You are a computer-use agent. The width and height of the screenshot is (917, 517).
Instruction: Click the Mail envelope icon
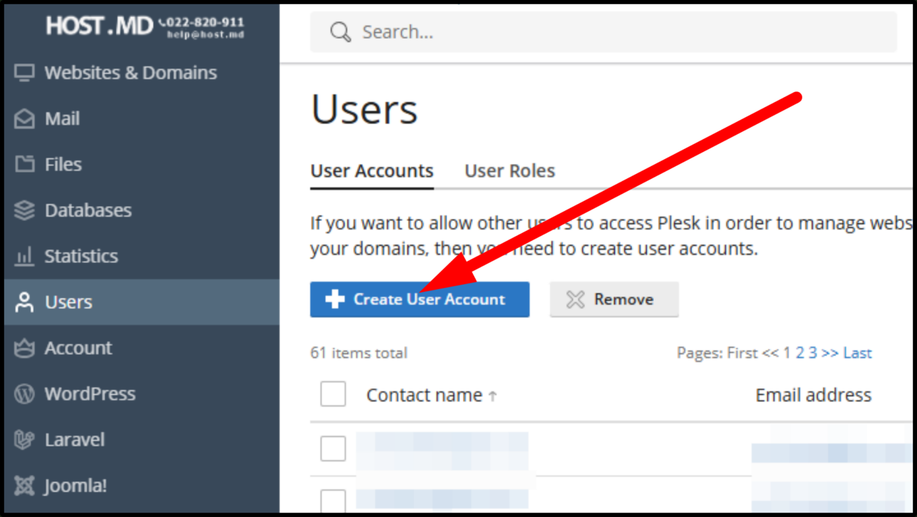pyautogui.click(x=24, y=118)
